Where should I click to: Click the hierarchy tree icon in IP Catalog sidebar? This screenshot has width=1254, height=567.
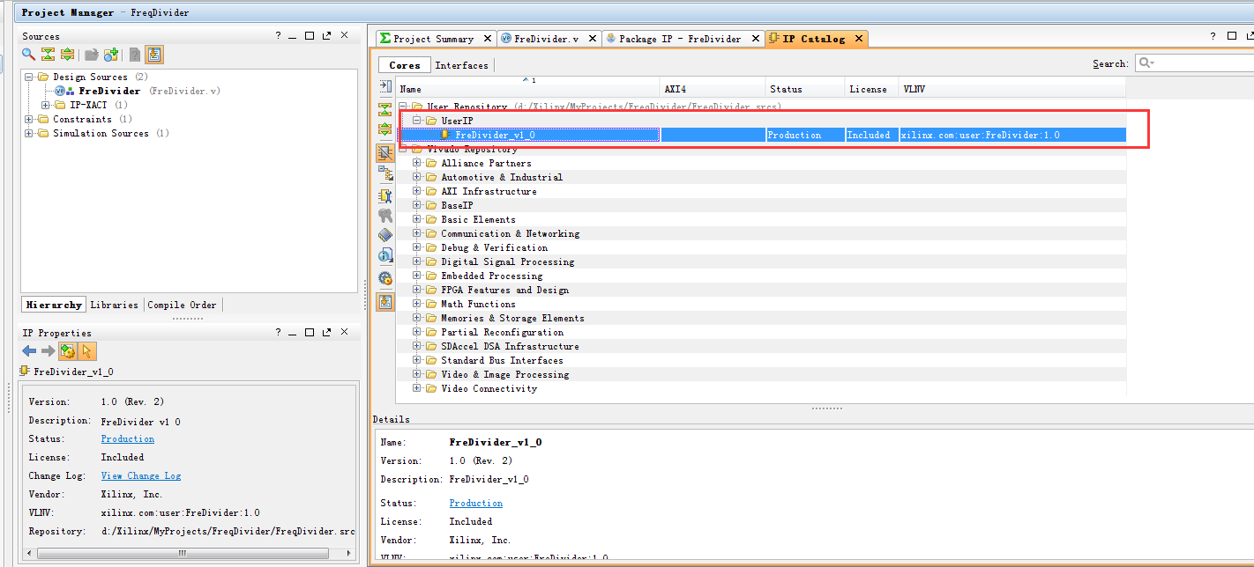coord(385,173)
